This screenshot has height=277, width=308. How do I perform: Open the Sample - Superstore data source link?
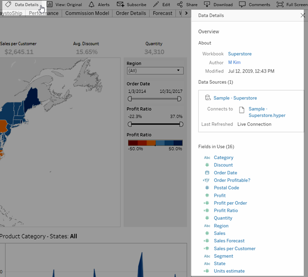235,98
